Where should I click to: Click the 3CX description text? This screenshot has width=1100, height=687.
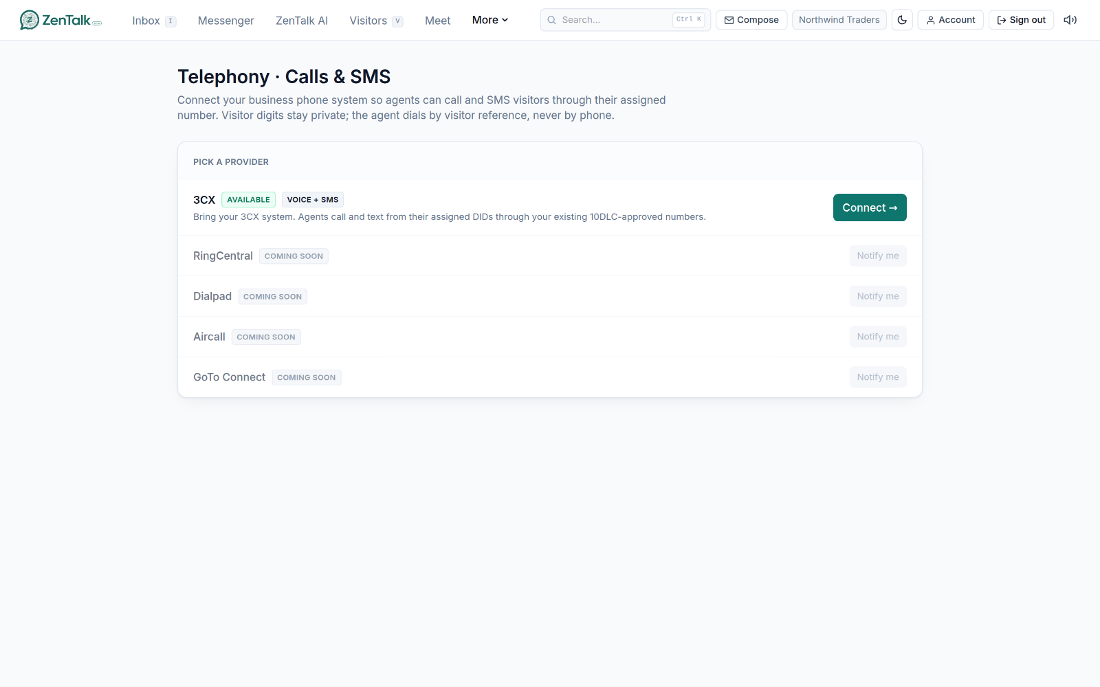450,217
